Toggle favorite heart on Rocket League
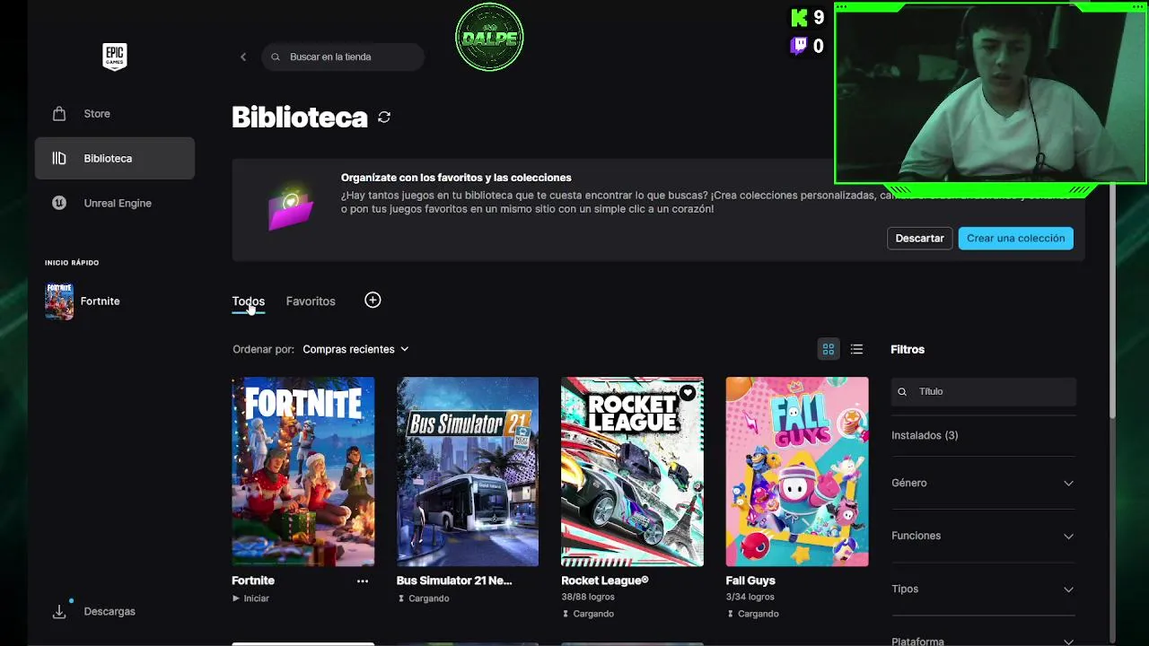Image resolution: width=1149 pixels, height=646 pixels. 687,393
